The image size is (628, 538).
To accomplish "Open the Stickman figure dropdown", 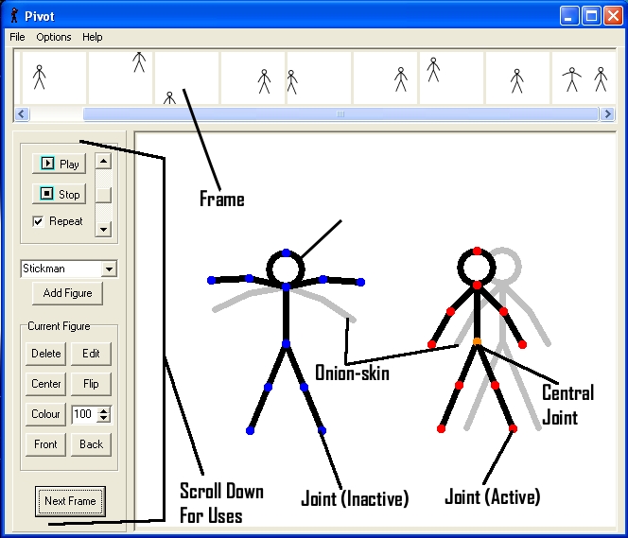I will [109, 269].
